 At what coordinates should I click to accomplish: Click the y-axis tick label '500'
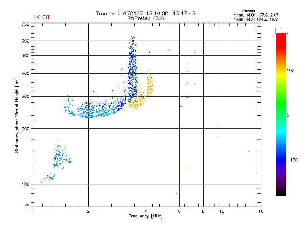coord(25,56)
